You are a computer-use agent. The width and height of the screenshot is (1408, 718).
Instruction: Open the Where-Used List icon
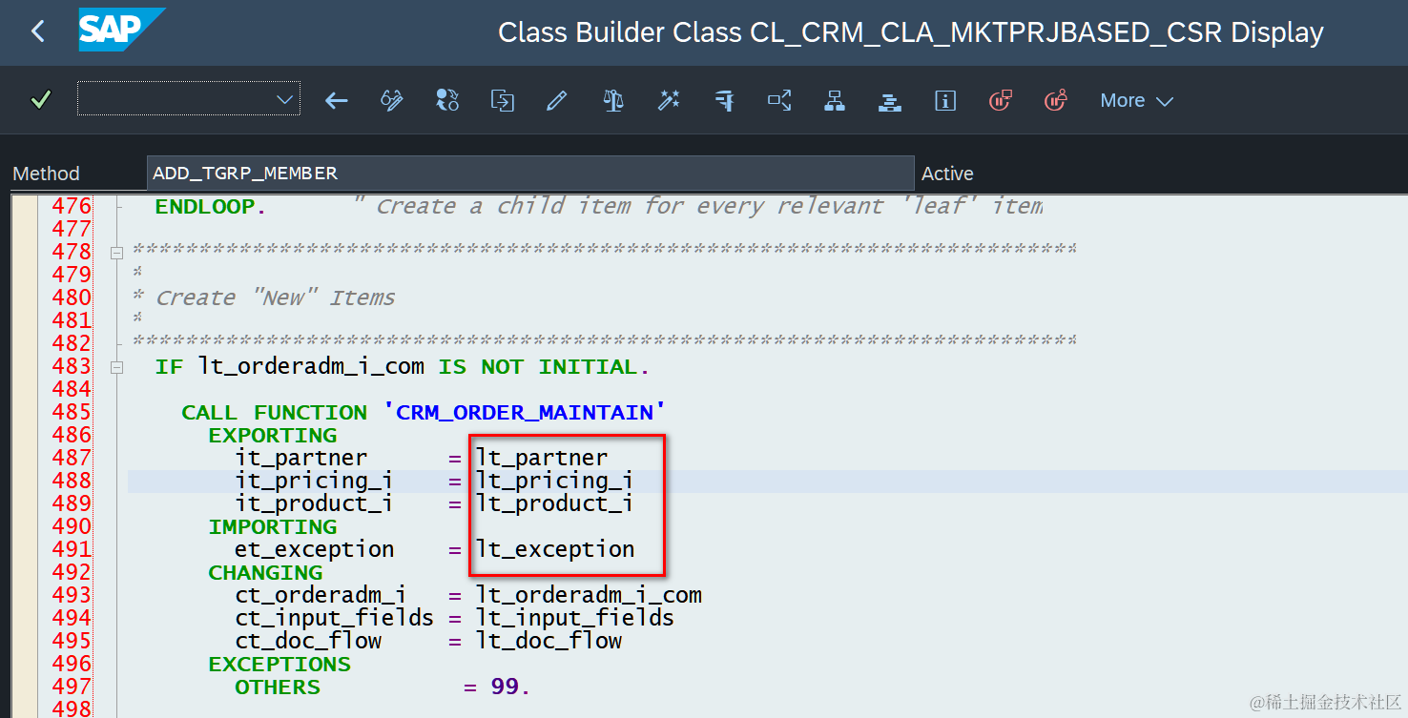pyautogui.click(x=779, y=100)
